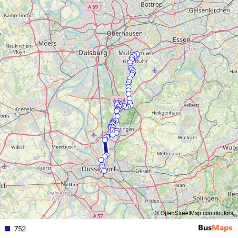This screenshot has width=238, height=238.
Task: Click the A 524 motorway shield
Action: (119, 100)
